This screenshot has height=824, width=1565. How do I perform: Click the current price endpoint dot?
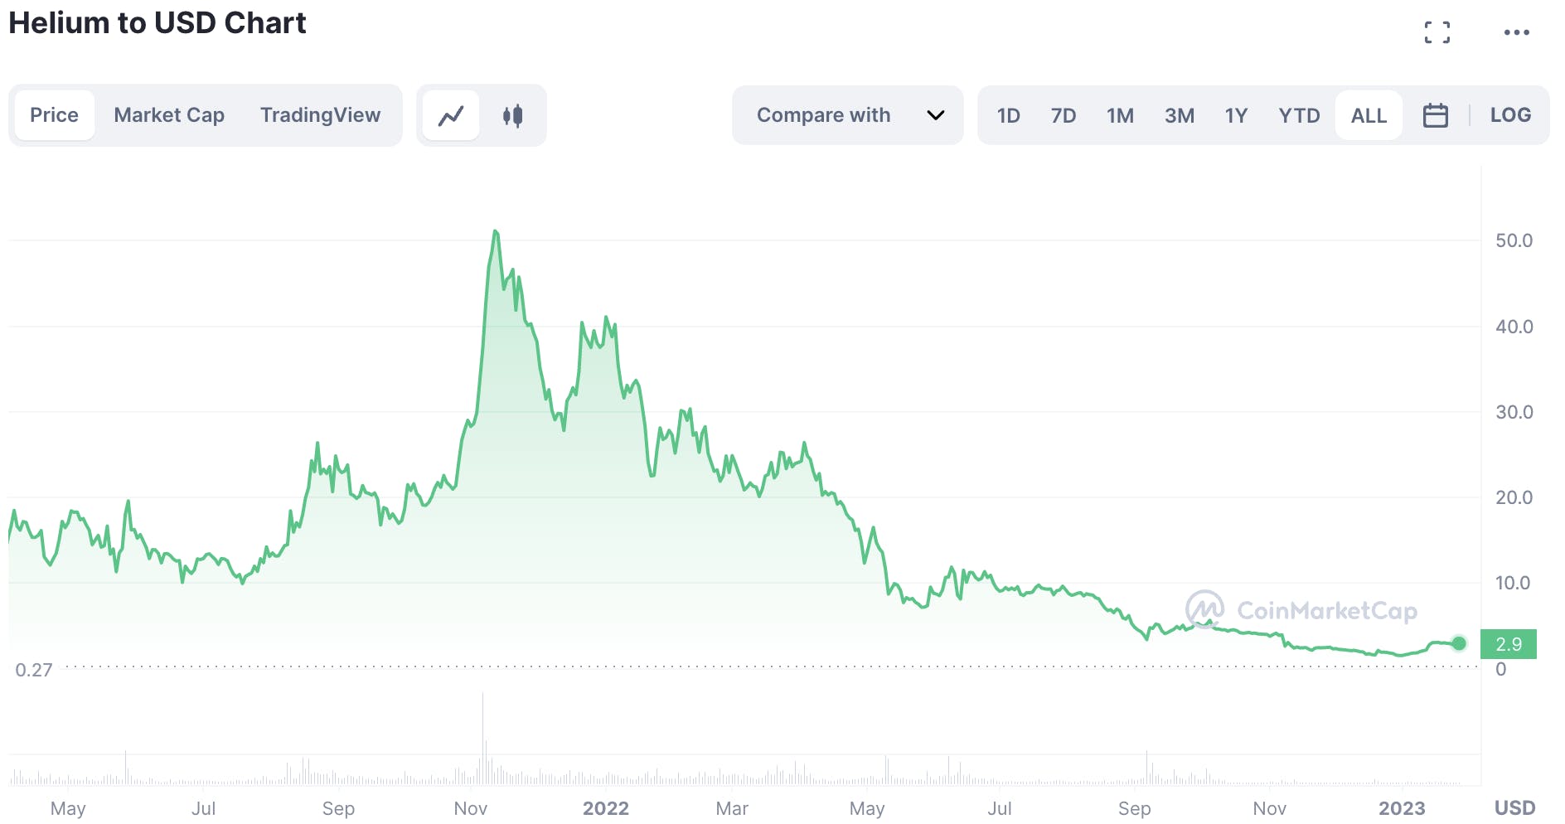click(1459, 643)
